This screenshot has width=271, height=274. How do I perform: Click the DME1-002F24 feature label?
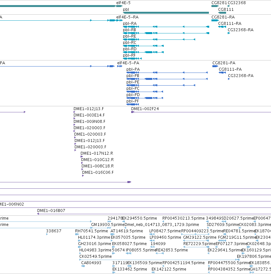pyautogui.click(x=145, y=109)
